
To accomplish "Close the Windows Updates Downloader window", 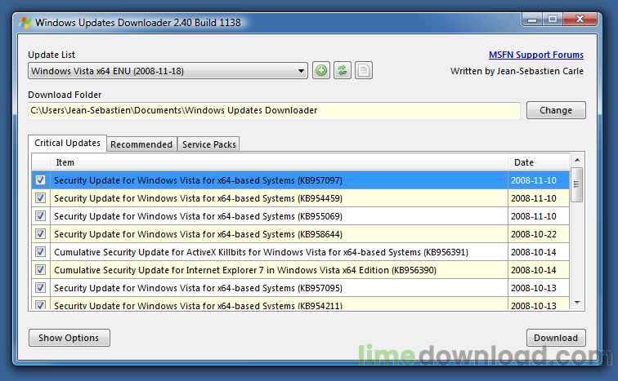I will pyautogui.click(x=580, y=20).
